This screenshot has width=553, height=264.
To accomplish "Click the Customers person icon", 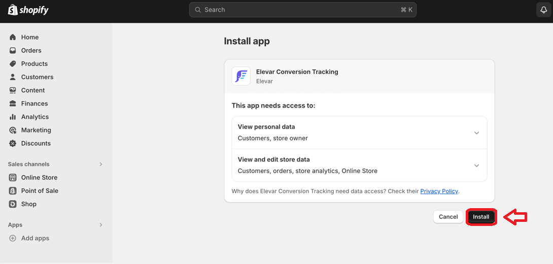I will (x=13, y=77).
